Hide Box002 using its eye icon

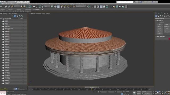click(x=2, y=20)
